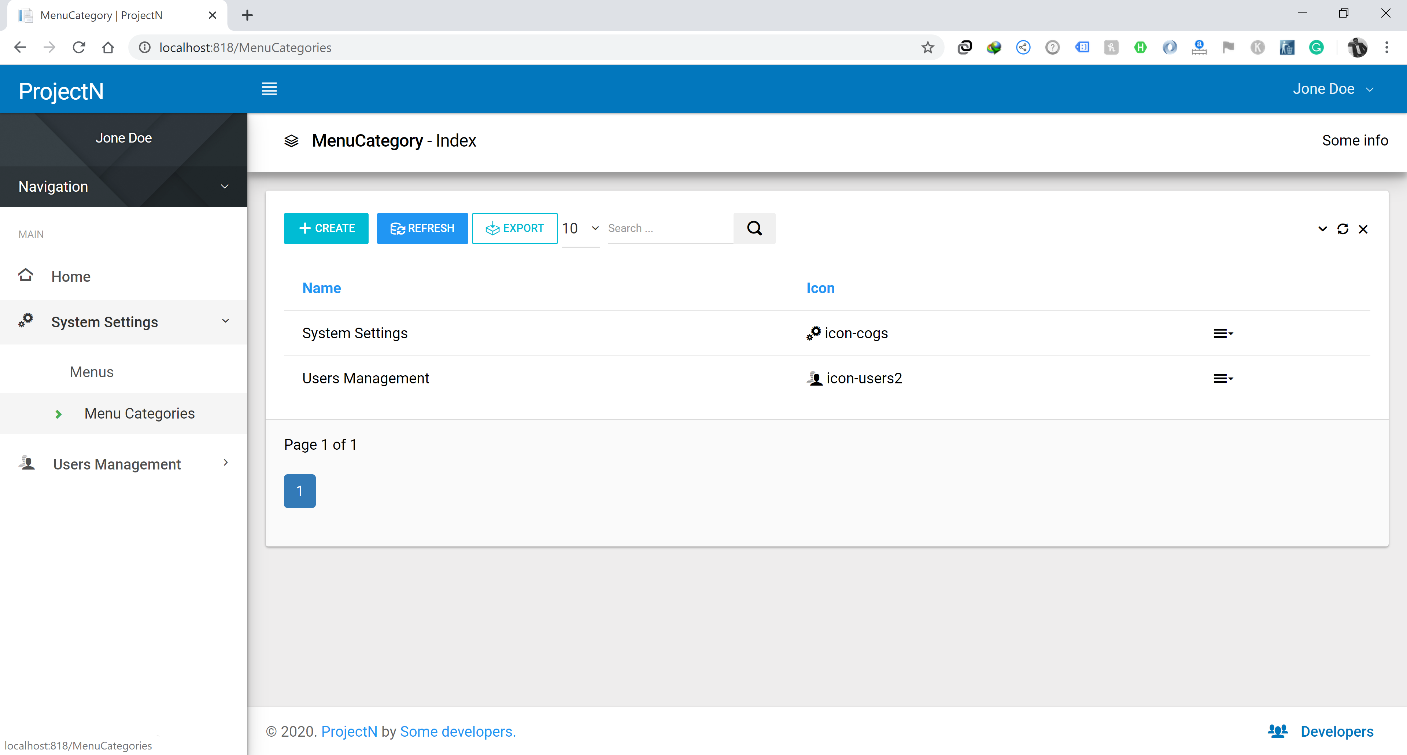Click the Developers link in footer

click(1336, 731)
